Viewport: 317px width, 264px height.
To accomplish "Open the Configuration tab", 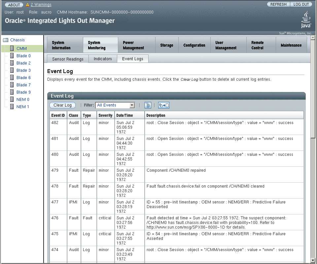I will pos(194,45).
